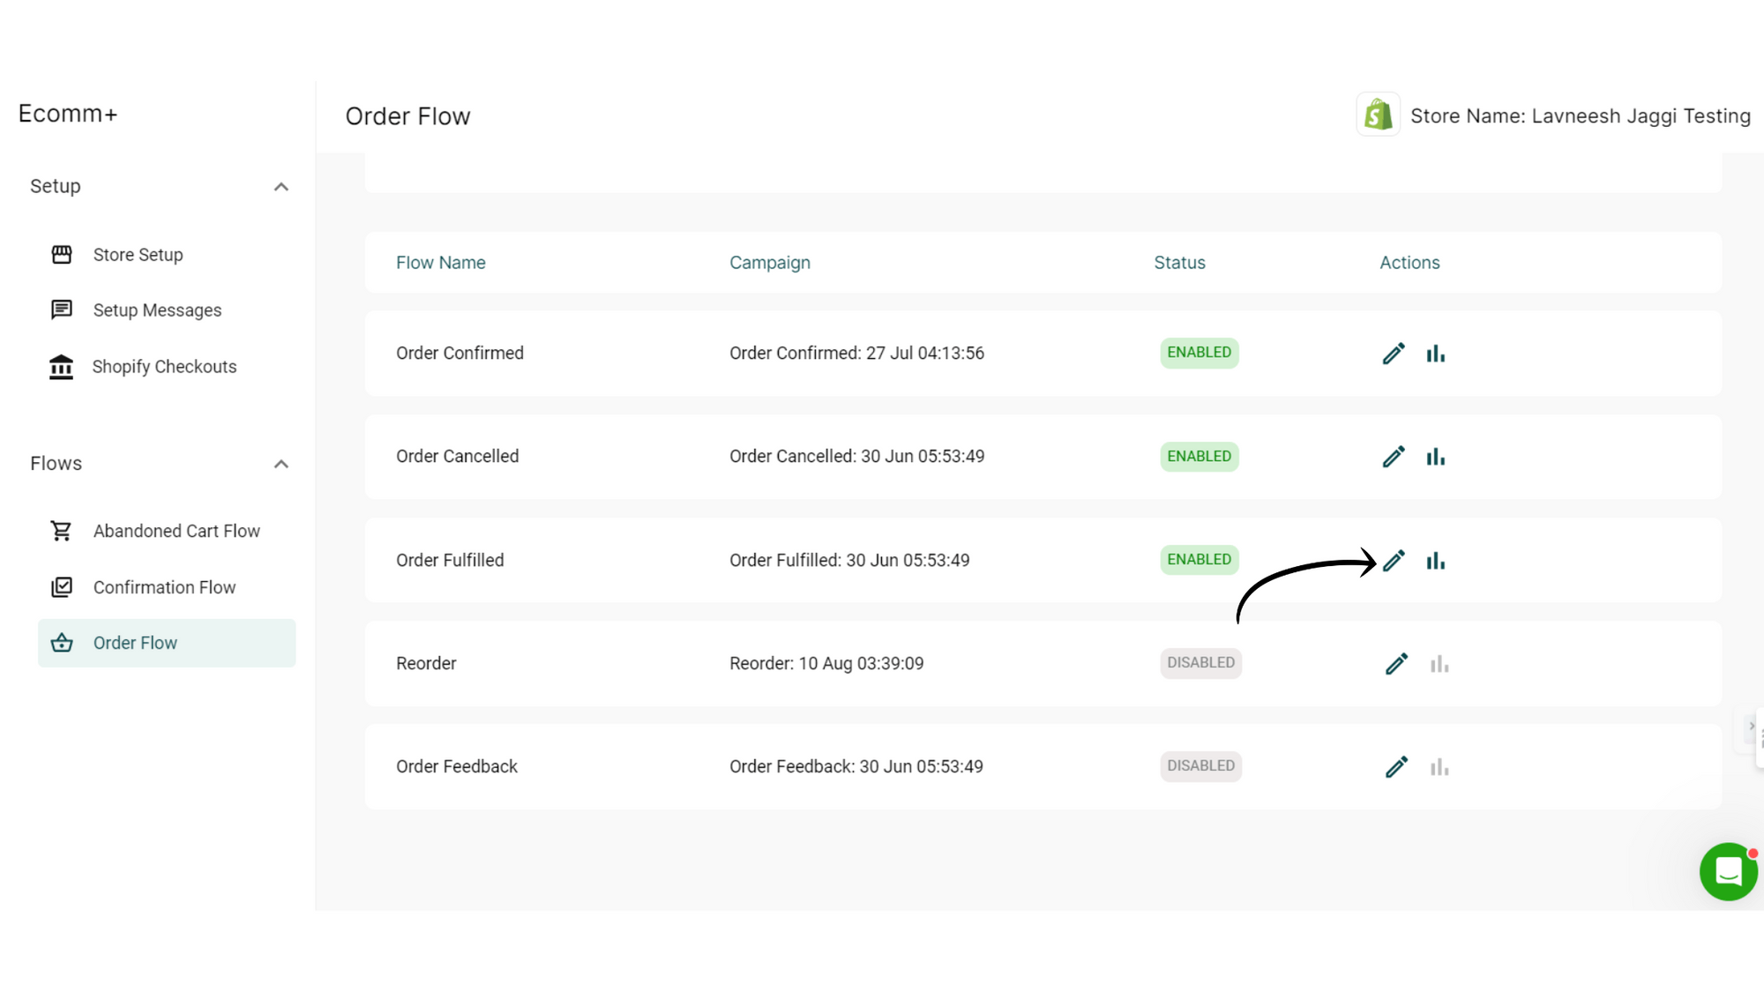Viewport: 1764px width, 992px height.
Task: Collapse the Setup section
Action: click(x=281, y=186)
